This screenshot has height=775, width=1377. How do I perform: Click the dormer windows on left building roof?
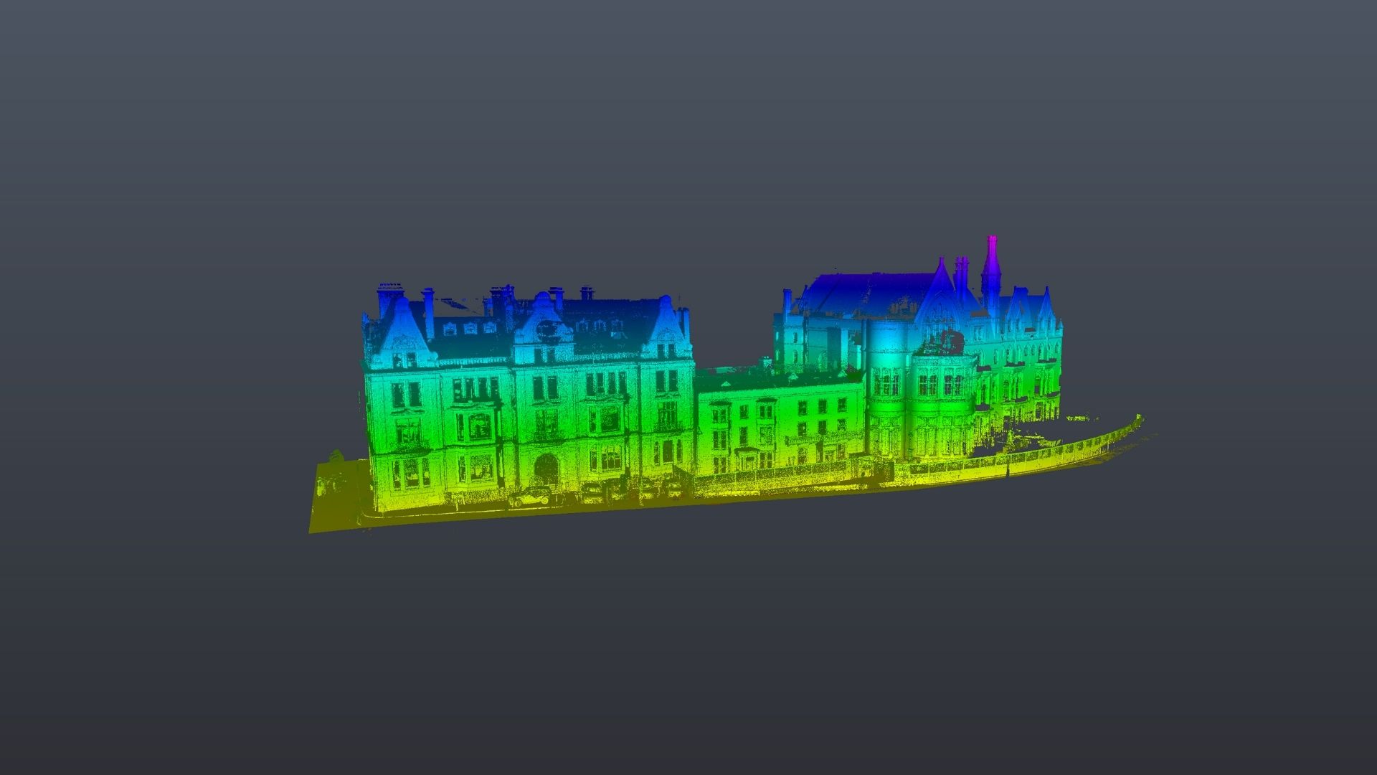click(x=470, y=328)
